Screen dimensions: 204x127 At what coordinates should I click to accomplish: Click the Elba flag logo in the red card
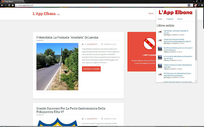coord(149,43)
